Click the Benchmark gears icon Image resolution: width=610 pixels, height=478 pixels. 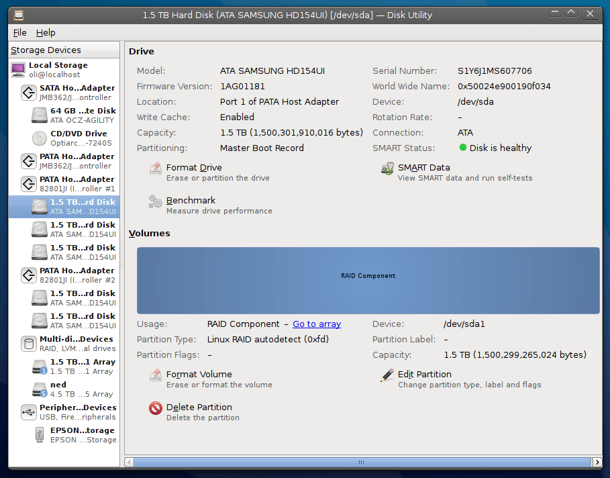(156, 201)
